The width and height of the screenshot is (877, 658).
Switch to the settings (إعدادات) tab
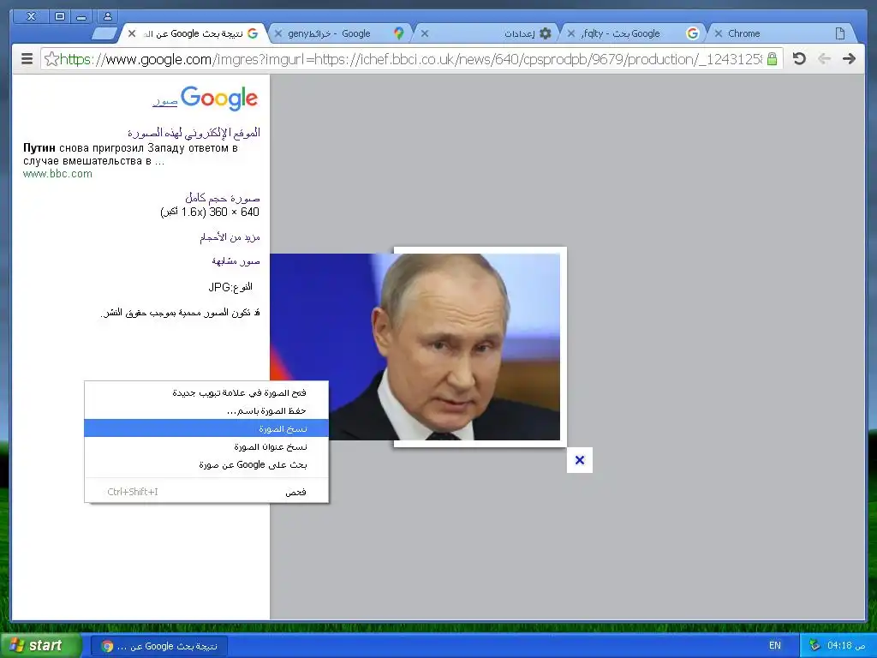(x=487, y=33)
